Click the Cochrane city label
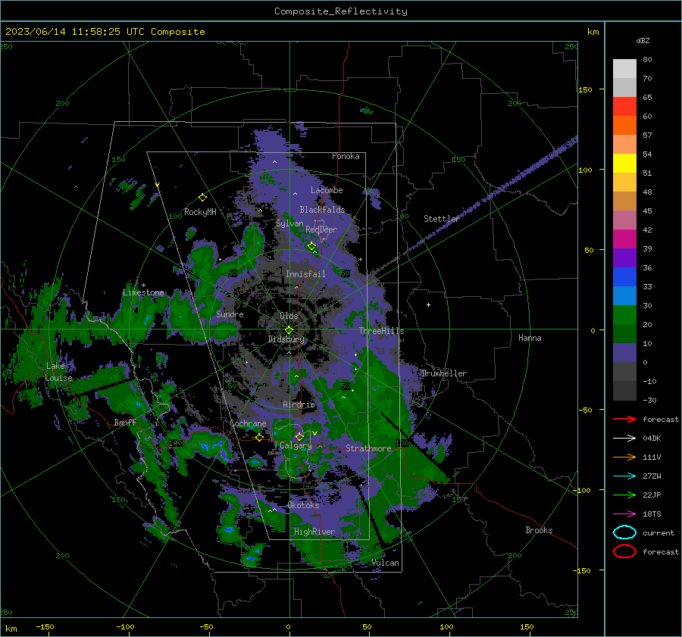 pyautogui.click(x=248, y=423)
